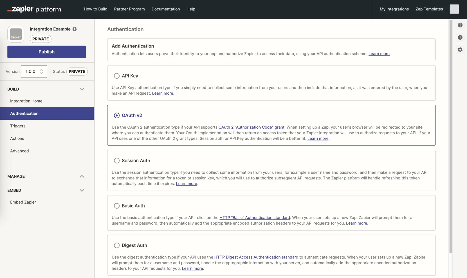Open the Version 1.0.0 selector
This screenshot has height=278, width=467.
point(34,72)
